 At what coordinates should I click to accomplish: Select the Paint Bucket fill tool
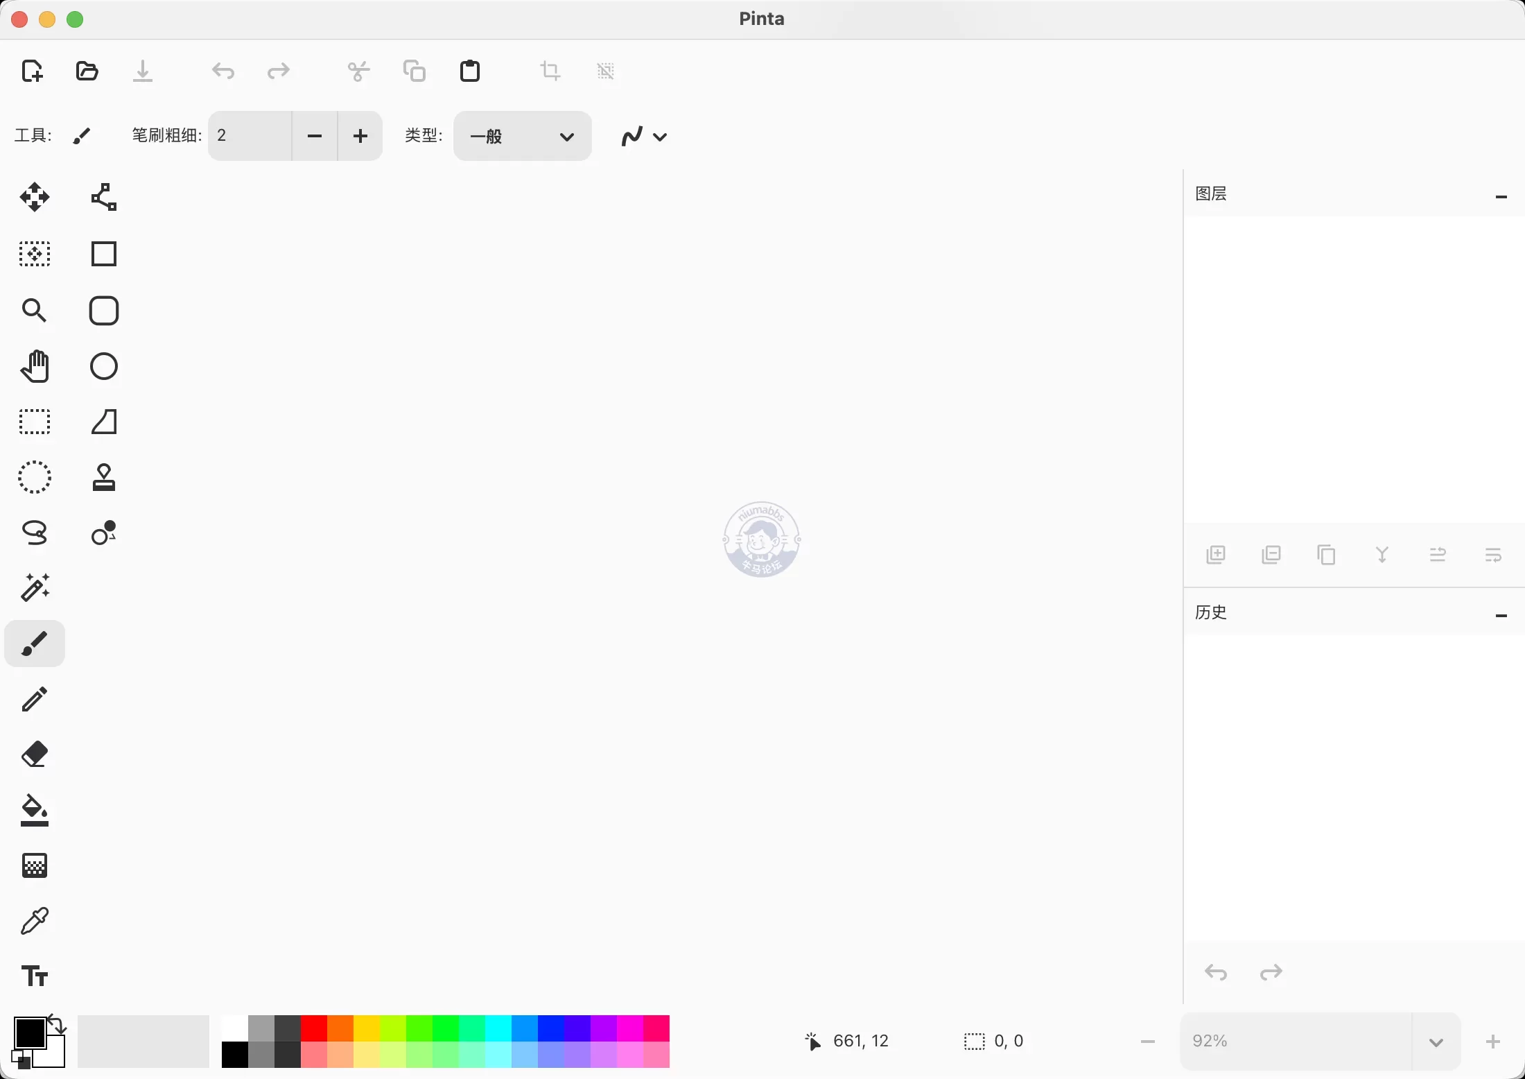point(35,810)
